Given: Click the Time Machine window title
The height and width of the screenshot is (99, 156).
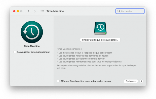Looking at the screenshot, I should (x=55, y=11).
